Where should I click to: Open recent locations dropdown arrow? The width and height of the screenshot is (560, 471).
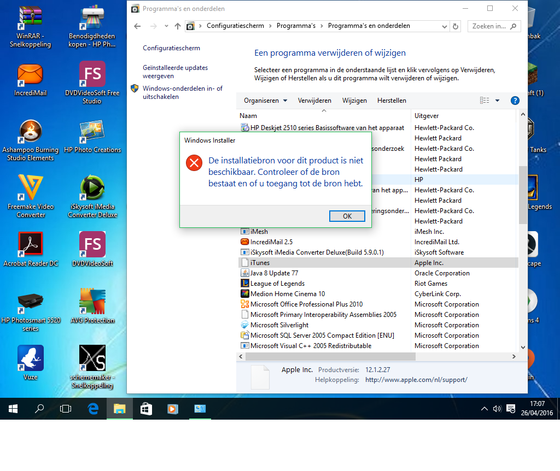point(166,26)
